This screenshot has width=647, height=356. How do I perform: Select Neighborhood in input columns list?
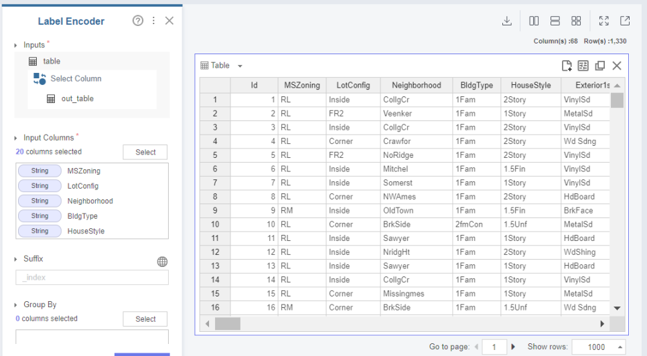[92, 201]
